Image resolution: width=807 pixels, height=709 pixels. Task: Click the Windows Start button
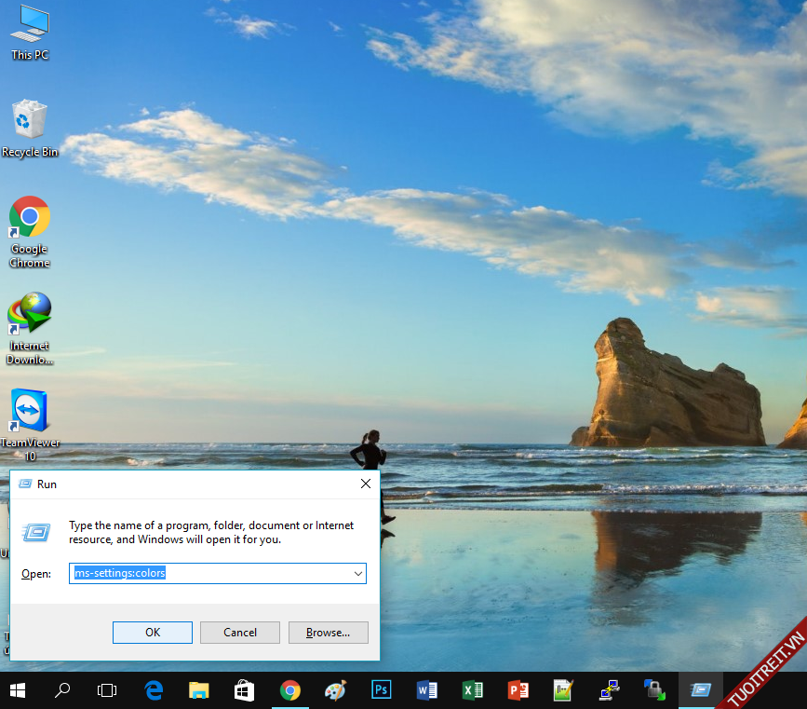[x=17, y=690]
